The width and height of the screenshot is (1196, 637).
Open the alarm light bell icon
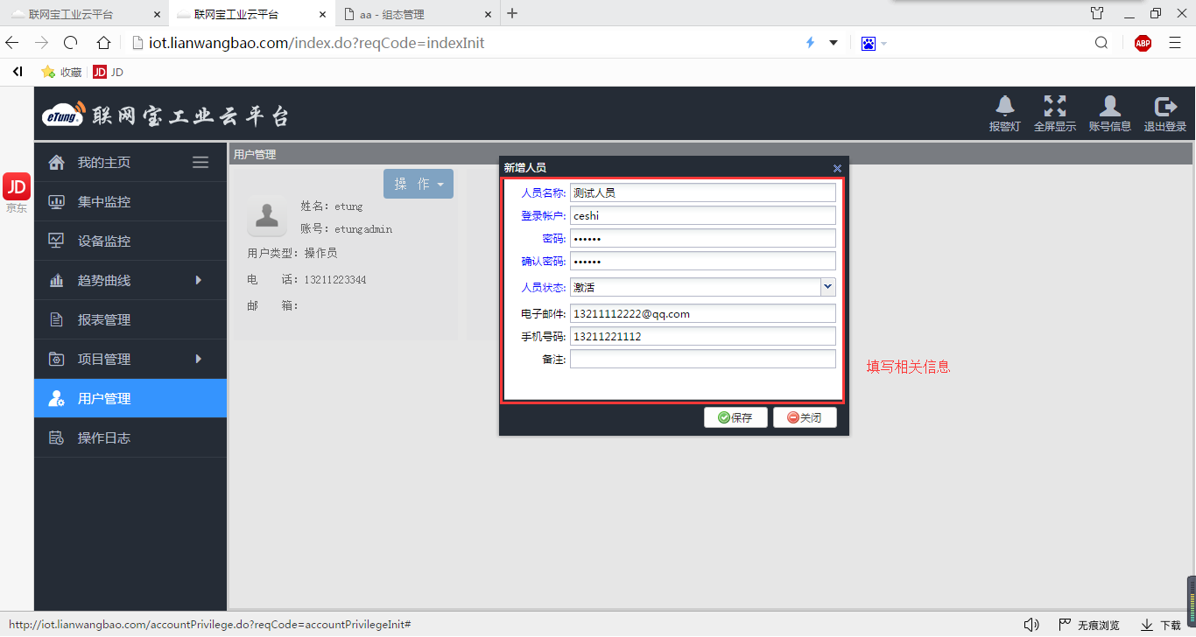click(x=1005, y=106)
